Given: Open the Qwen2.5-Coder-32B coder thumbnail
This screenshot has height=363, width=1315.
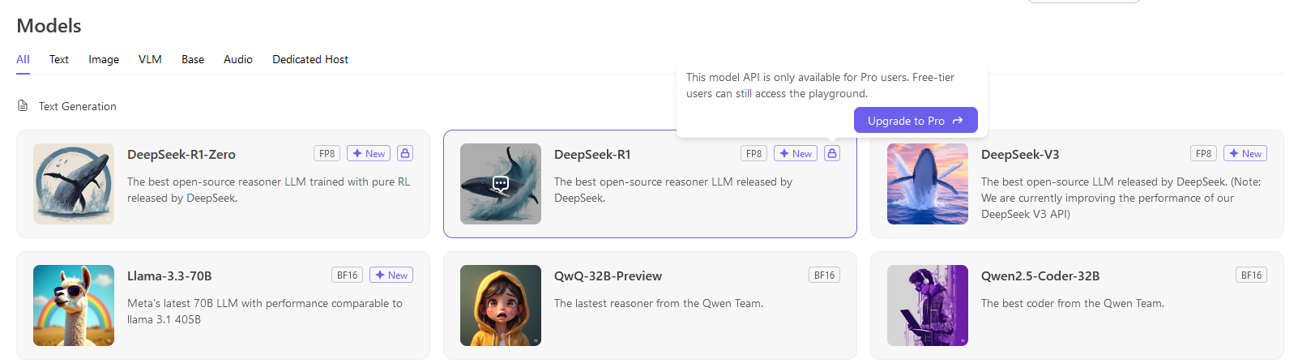Looking at the screenshot, I should pos(928,305).
